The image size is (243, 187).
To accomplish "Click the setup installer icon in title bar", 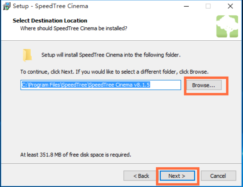I will click(x=7, y=6).
